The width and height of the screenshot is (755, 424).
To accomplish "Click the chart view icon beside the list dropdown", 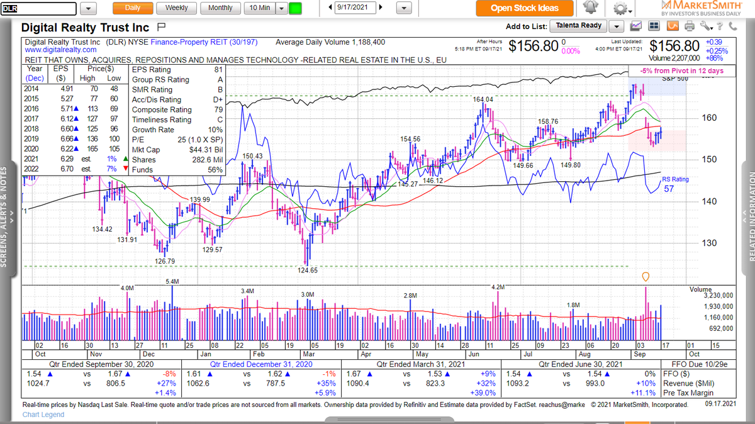I will coord(636,26).
